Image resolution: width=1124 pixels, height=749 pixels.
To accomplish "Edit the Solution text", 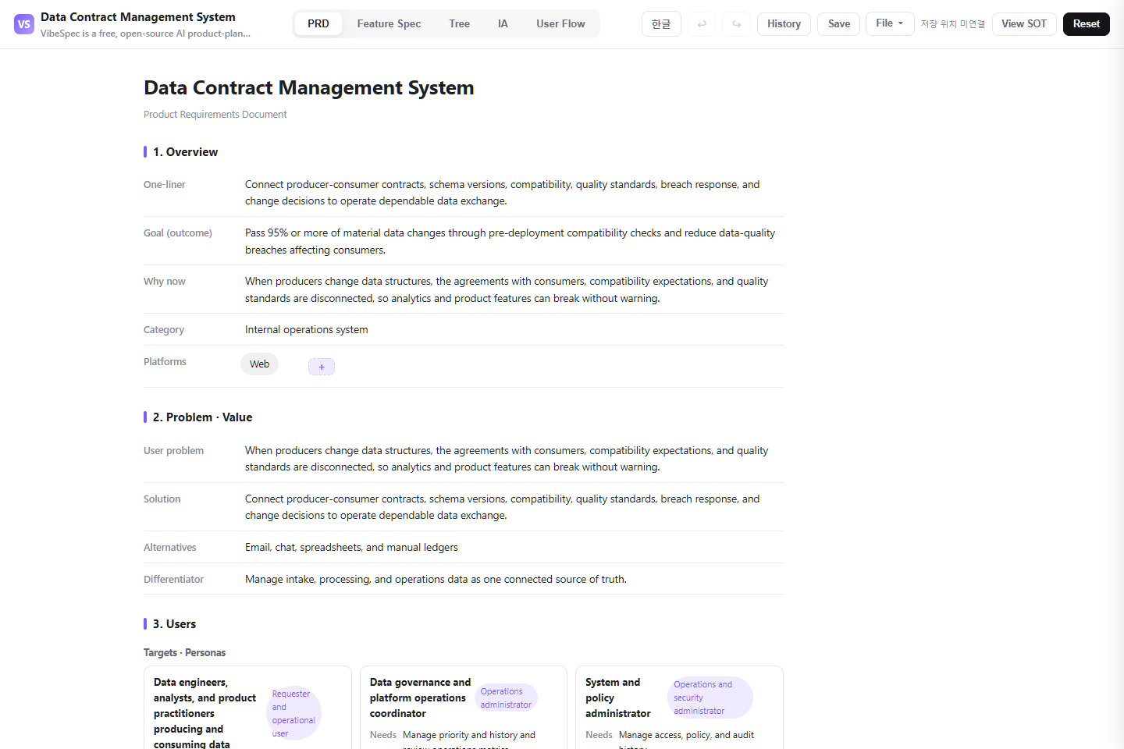I will click(x=502, y=507).
